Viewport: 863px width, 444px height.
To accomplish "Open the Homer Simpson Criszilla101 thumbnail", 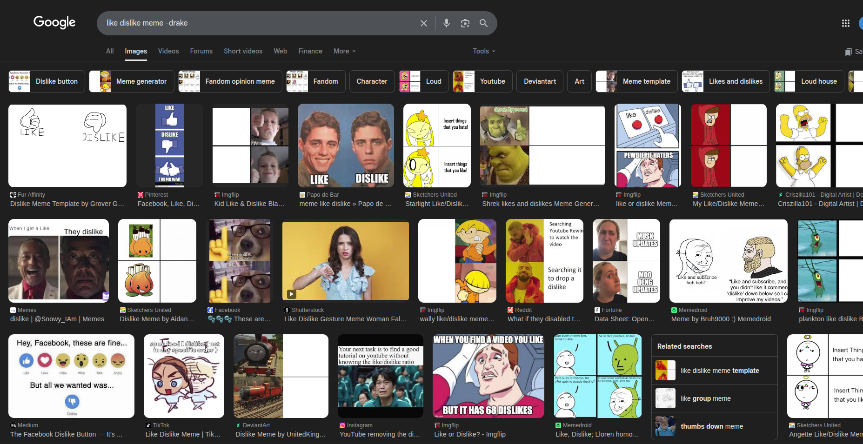I will click(819, 146).
